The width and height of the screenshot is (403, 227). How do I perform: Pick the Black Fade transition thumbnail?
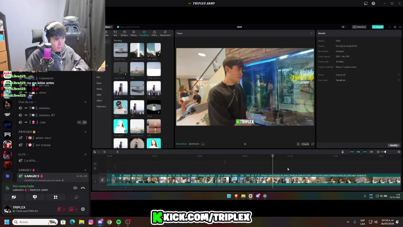[121, 69]
